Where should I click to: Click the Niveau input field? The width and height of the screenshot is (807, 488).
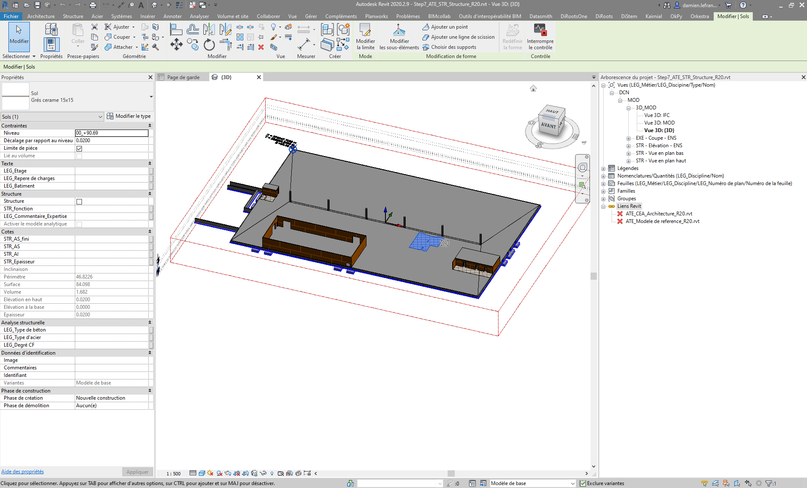click(x=111, y=133)
